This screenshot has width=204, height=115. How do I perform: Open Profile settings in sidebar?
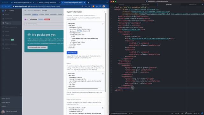pos(6,102)
